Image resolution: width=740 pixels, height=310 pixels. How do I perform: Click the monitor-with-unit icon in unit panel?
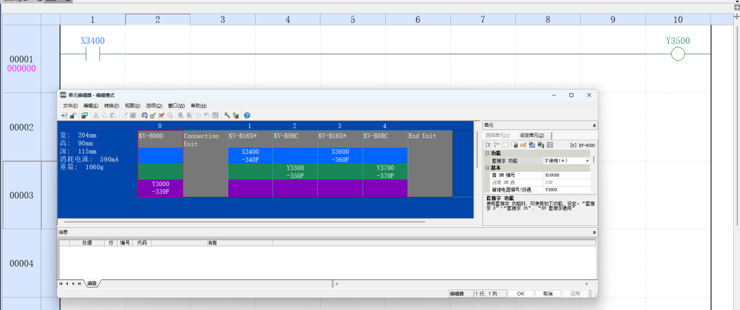[515, 144]
